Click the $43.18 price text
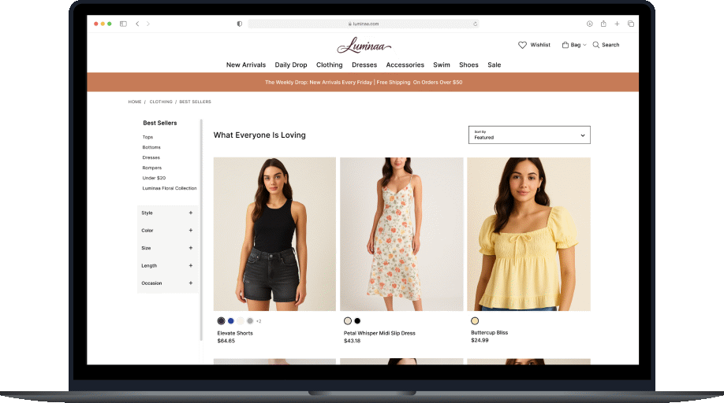 tap(353, 341)
